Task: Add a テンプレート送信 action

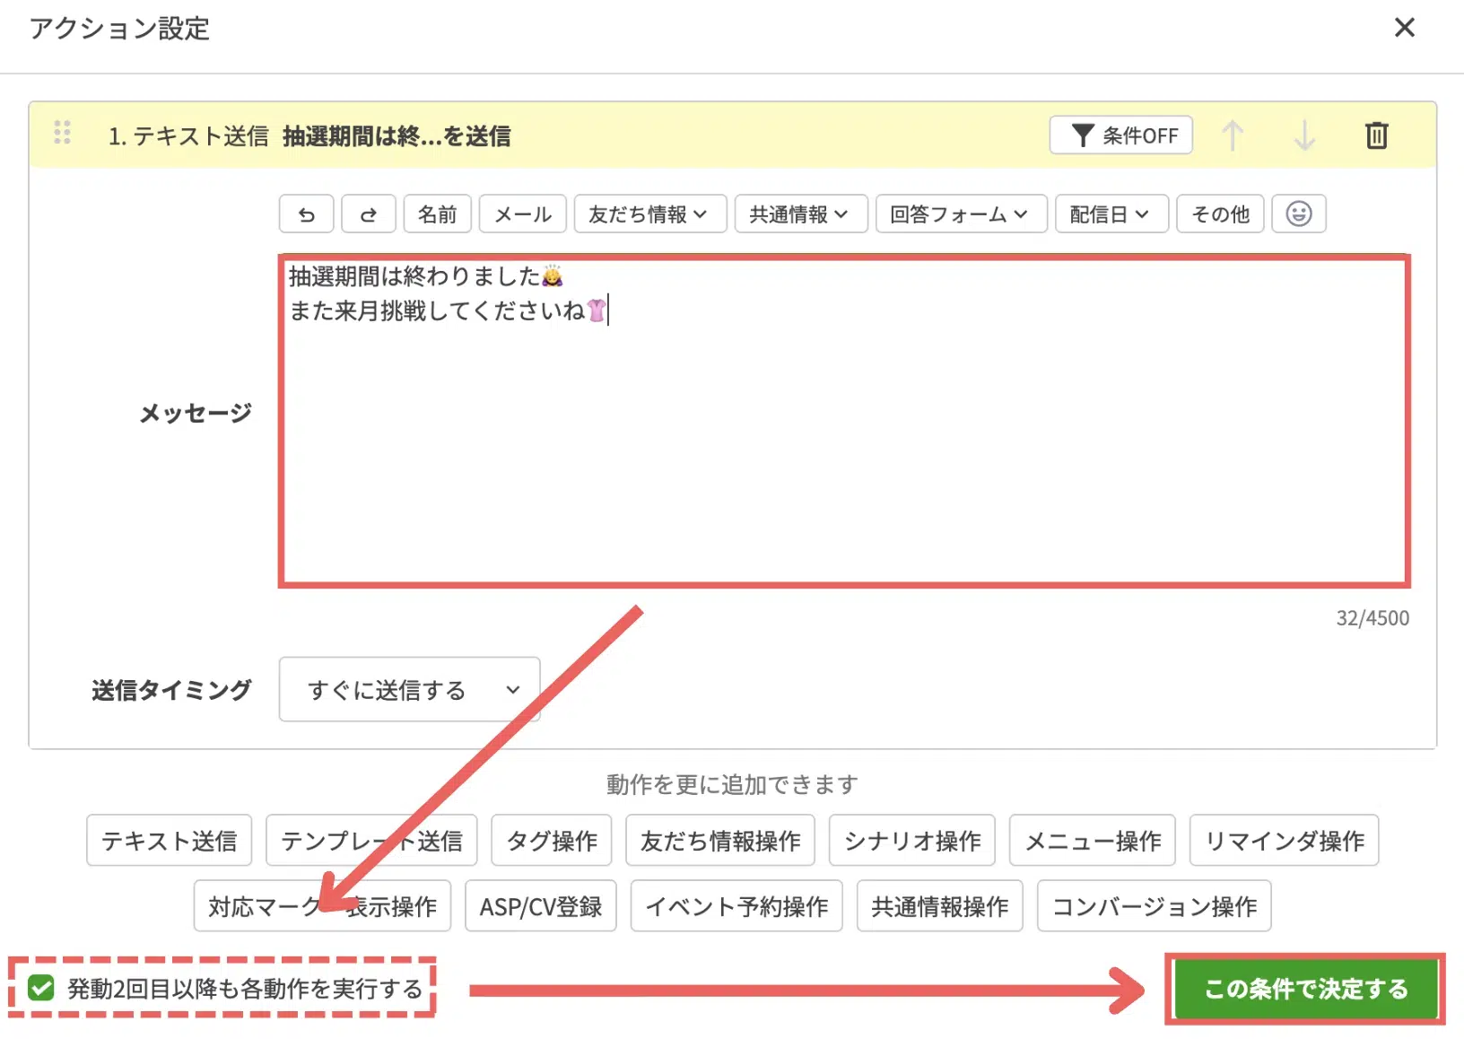Action: point(371,841)
